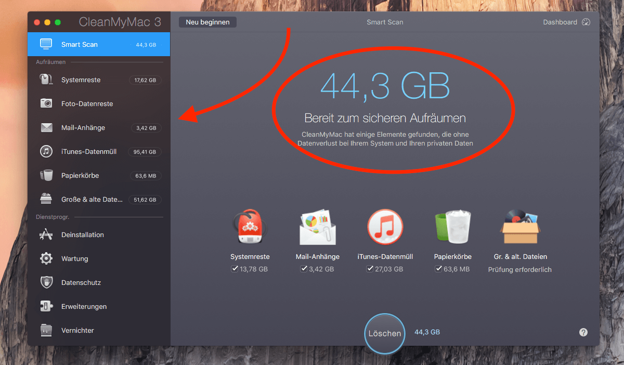Switch to Papierkörbe in the sidebar
The width and height of the screenshot is (624, 365).
pyautogui.click(x=99, y=175)
